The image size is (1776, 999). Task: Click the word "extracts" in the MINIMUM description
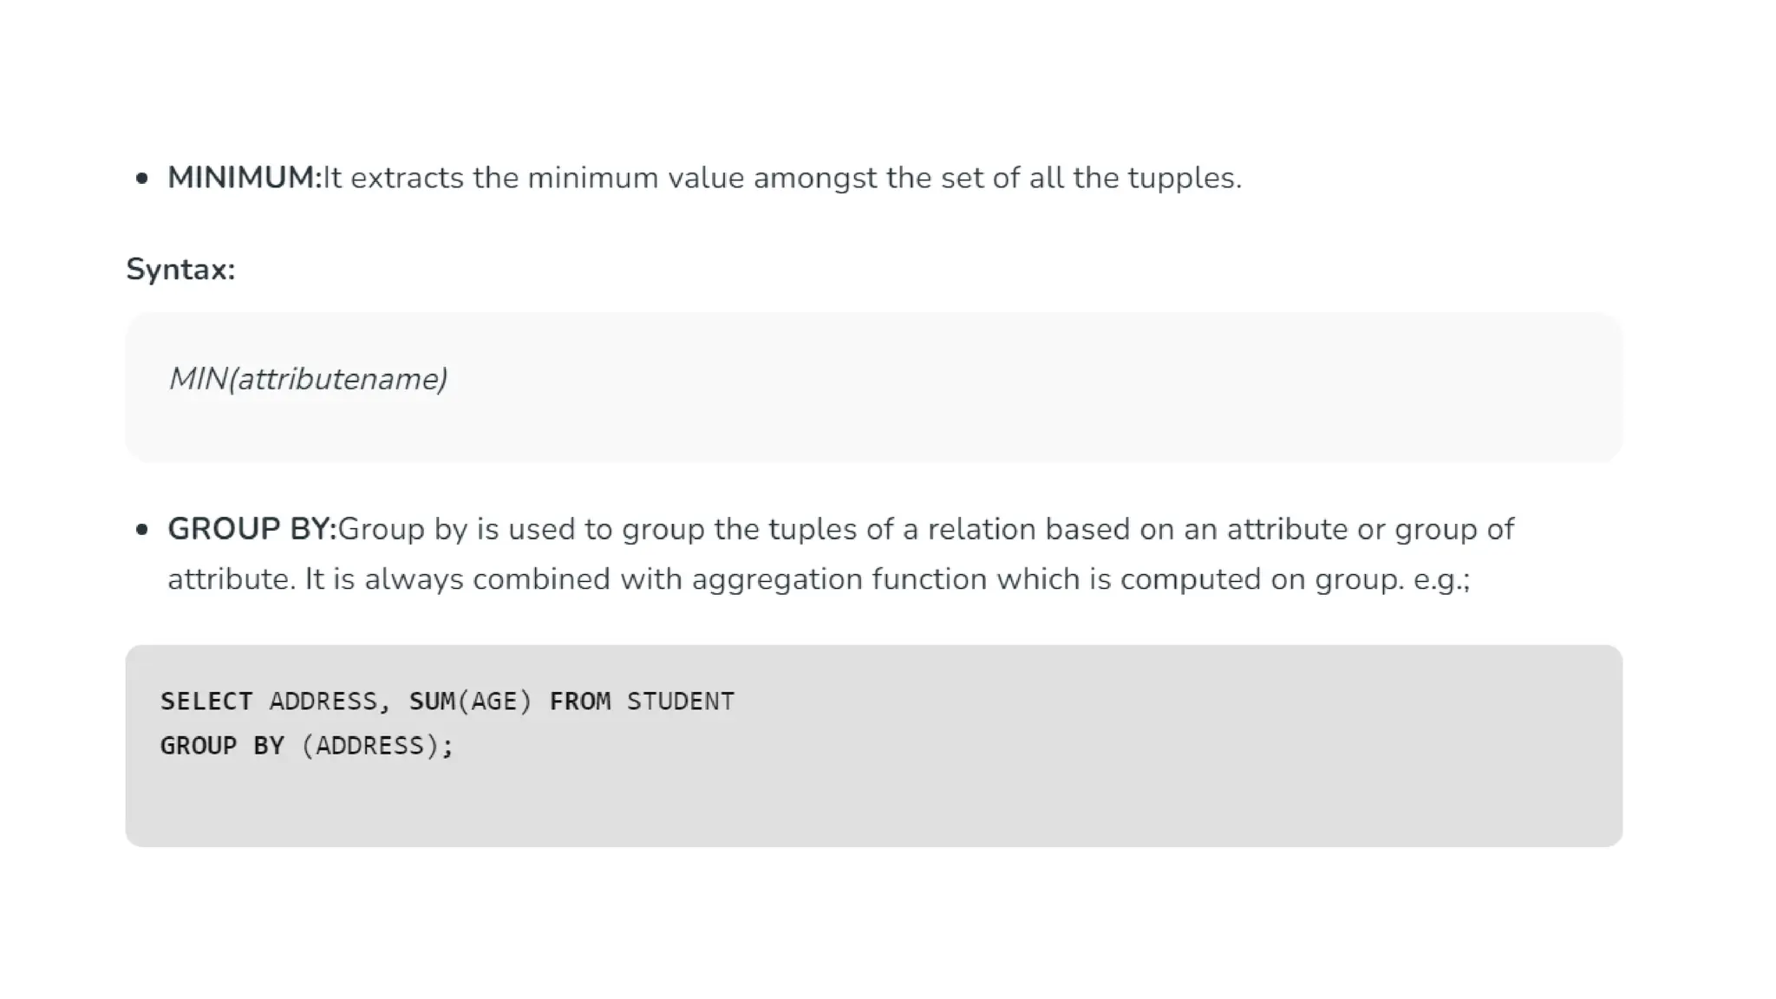[407, 178]
